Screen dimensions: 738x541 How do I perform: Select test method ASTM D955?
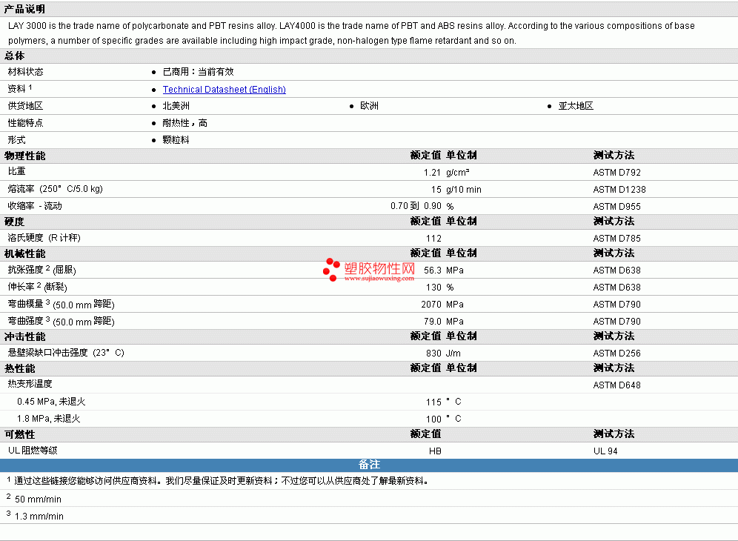pyautogui.click(x=617, y=206)
